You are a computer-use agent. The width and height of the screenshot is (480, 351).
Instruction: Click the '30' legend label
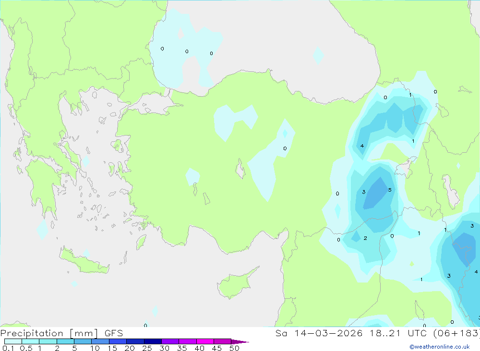(165, 348)
